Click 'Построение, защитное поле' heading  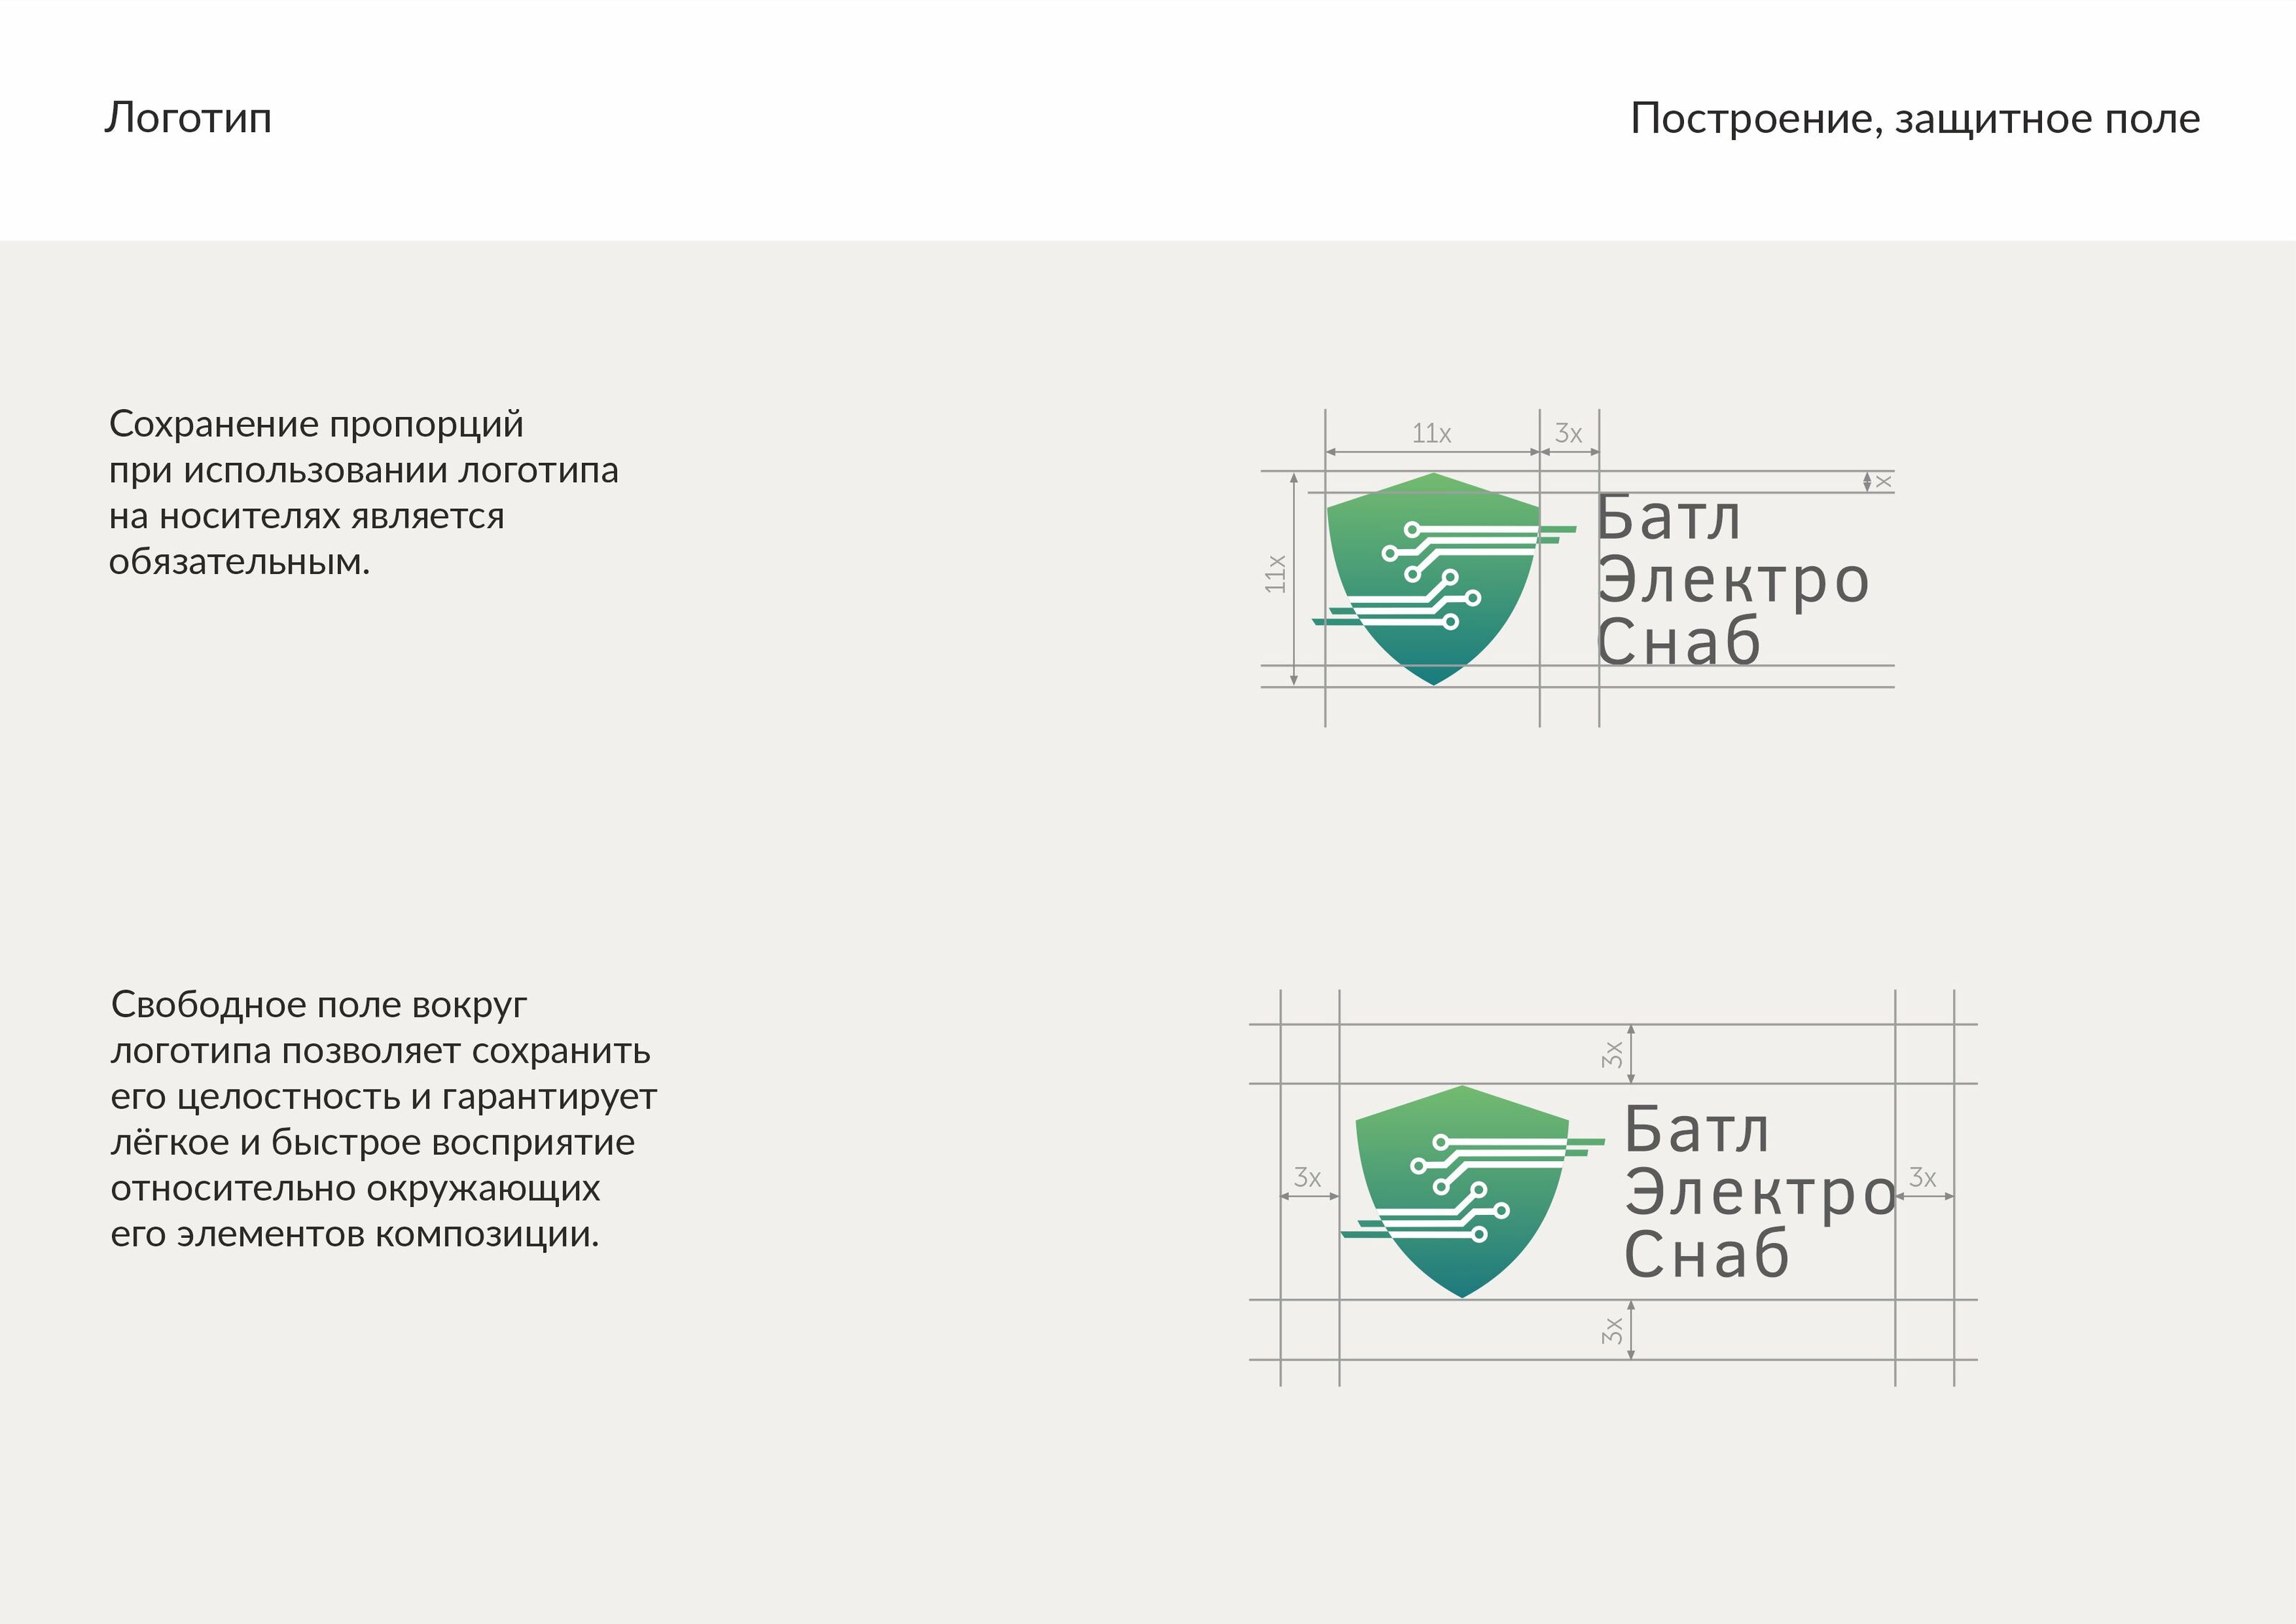pos(1914,119)
